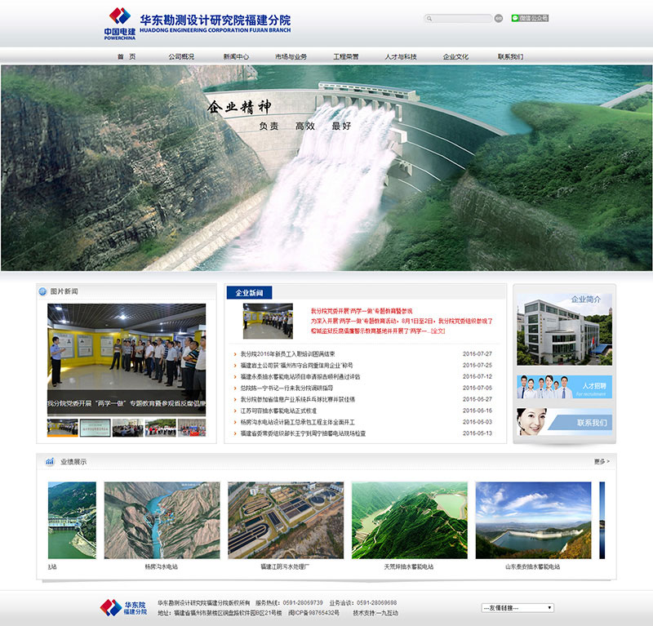Viewport: 653px width, 626px height.
Task: Expand the 友情链接 dropdown in the footer
Action: pos(518,608)
